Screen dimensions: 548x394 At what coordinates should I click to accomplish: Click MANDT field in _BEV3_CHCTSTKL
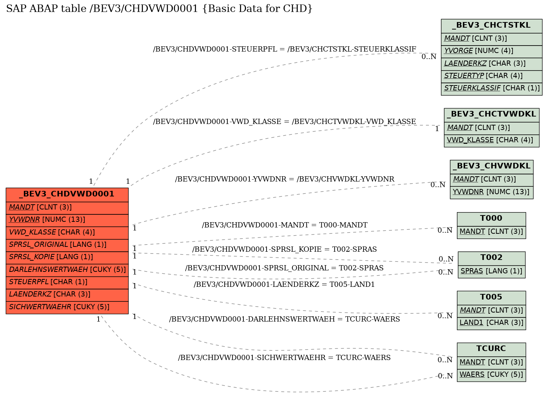pyautogui.click(x=491, y=39)
